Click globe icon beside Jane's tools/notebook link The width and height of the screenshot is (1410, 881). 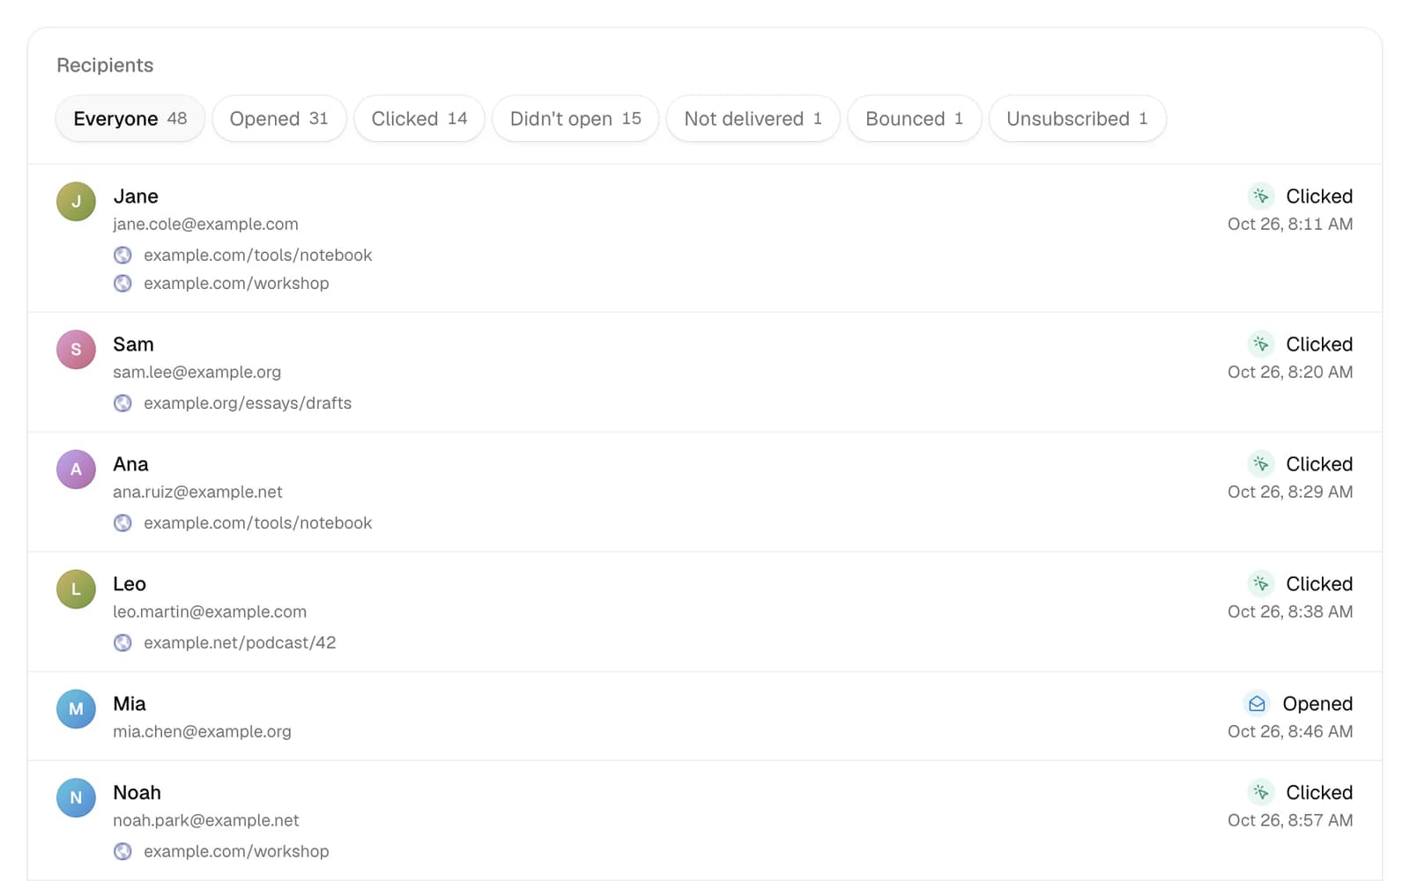coord(122,255)
